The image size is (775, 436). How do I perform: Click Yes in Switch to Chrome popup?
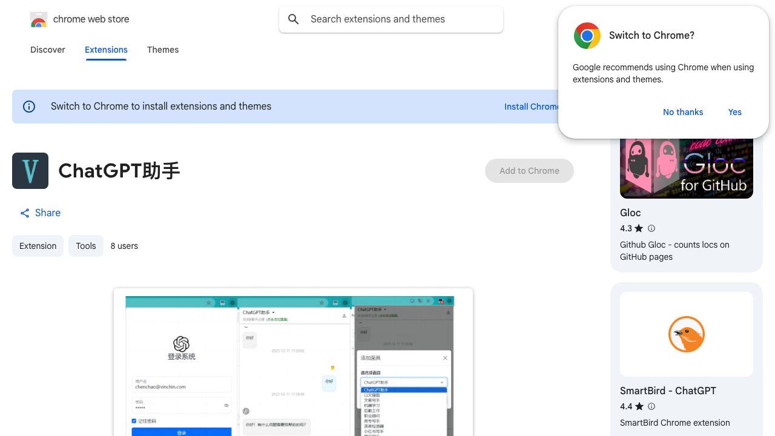[x=735, y=112]
